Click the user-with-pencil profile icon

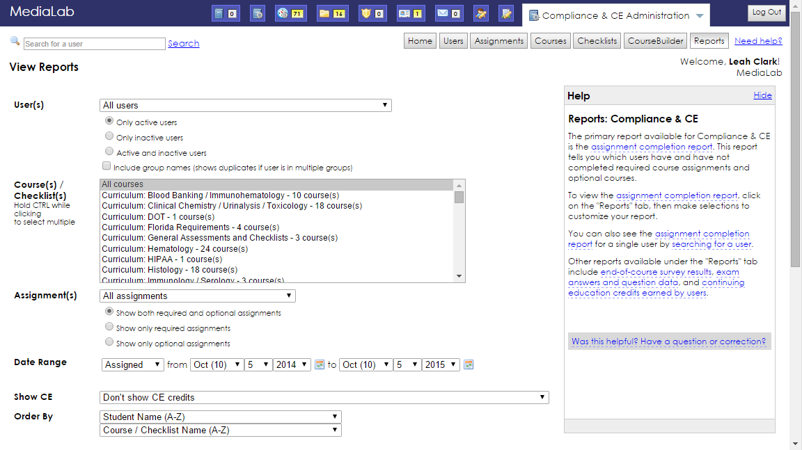[x=481, y=13]
